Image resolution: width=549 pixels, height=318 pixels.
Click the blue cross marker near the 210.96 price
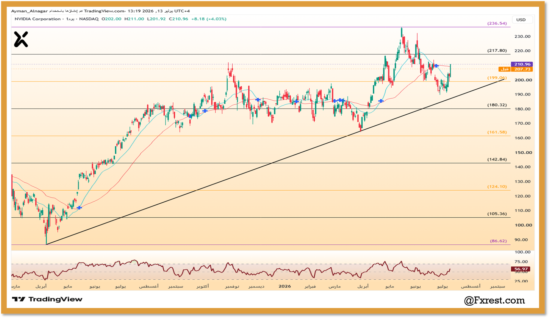[x=436, y=65]
